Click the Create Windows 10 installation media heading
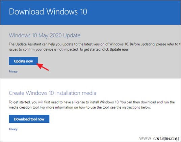The image size is (181, 142). pyautogui.click(x=53, y=93)
